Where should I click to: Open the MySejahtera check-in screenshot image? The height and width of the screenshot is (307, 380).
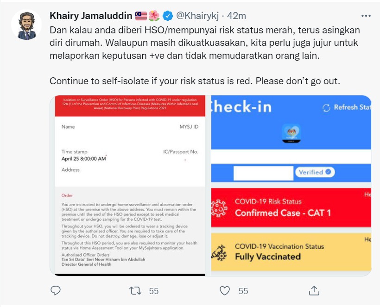click(x=291, y=186)
